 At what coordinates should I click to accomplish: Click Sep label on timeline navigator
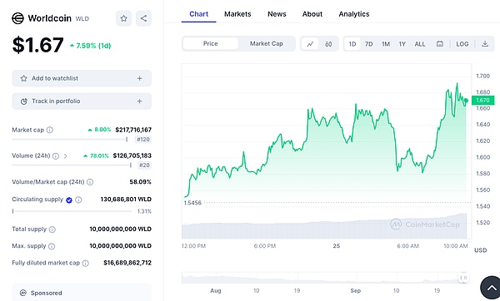click(355, 290)
